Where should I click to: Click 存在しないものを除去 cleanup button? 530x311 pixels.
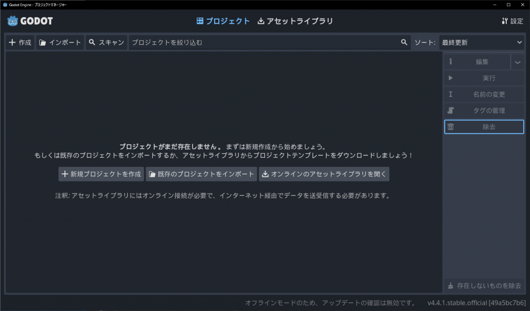(484, 286)
